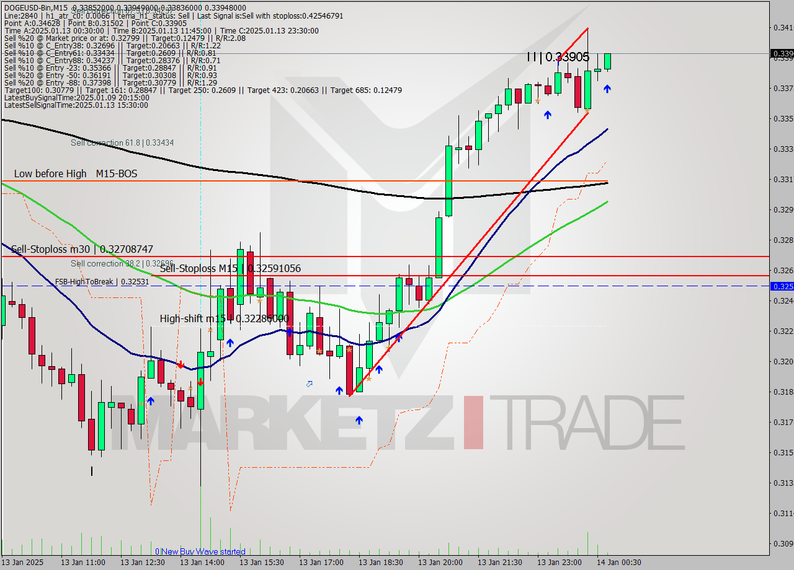Click the '13 Jan 14:00' time axis label
The height and width of the screenshot is (570, 794).
(202, 563)
